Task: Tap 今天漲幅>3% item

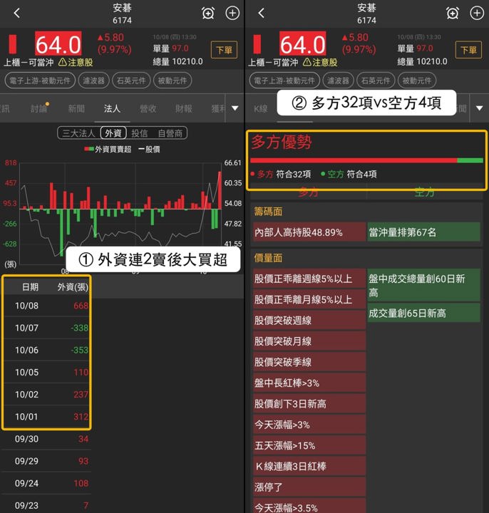Action: click(309, 425)
